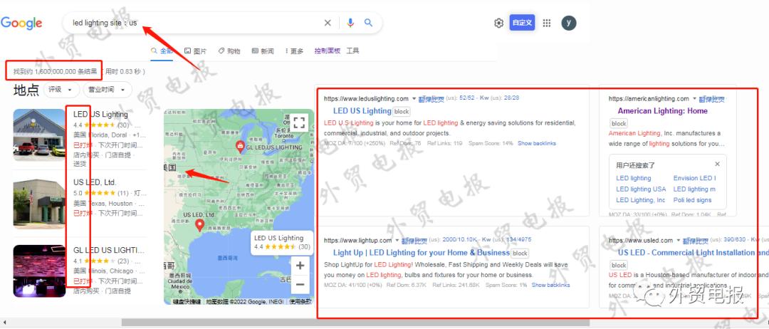Image resolution: width=769 pixels, height=329 pixels.
Task: Click the GL LED US LIGHTING map pin
Action: (241, 145)
